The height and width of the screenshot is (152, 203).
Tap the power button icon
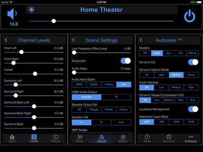click(x=189, y=16)
